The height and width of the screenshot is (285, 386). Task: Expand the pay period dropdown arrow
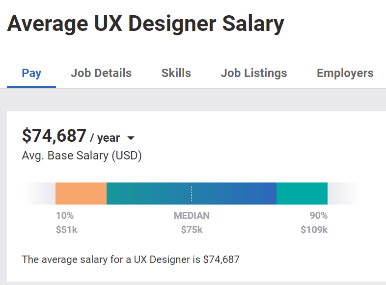[x=131, y=138]
